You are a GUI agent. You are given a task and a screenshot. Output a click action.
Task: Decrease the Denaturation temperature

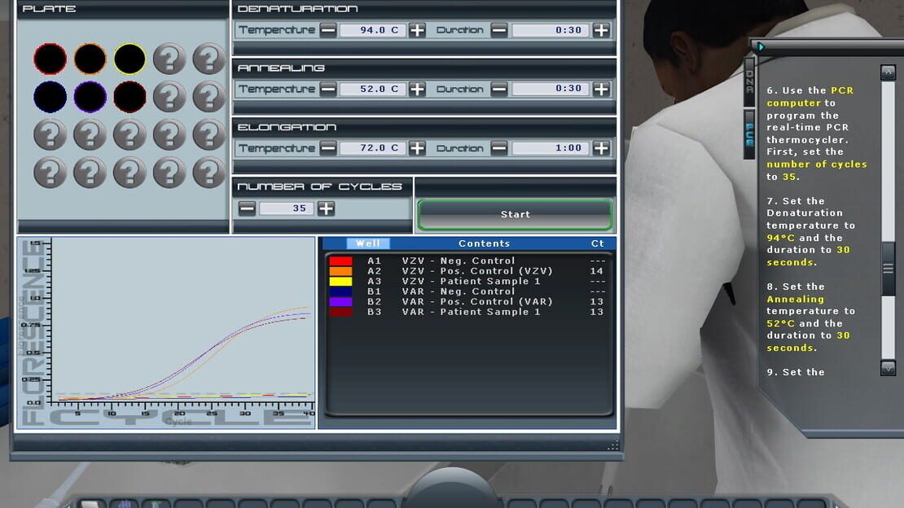(328, 30)
